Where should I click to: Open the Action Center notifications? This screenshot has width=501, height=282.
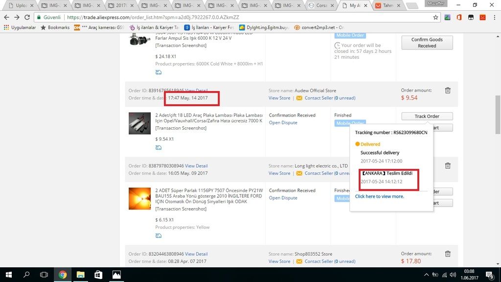point(489,275)
